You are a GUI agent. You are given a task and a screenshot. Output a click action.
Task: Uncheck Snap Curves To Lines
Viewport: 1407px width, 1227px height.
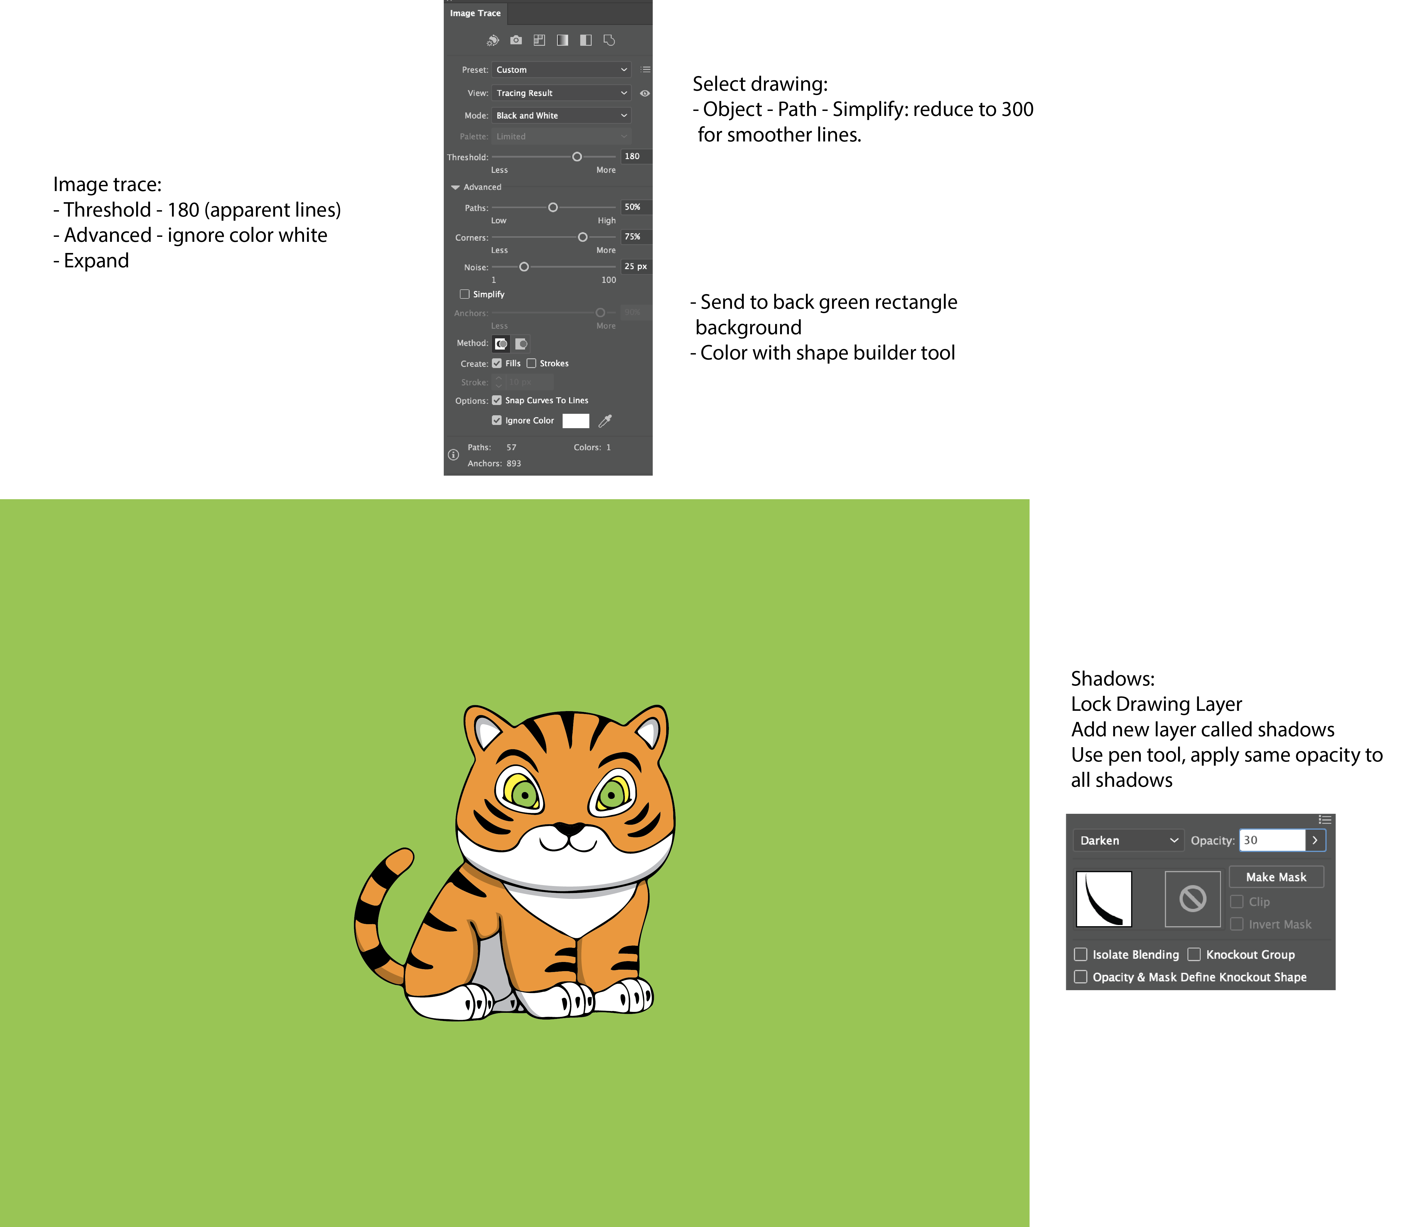click(x=497, y=401)
